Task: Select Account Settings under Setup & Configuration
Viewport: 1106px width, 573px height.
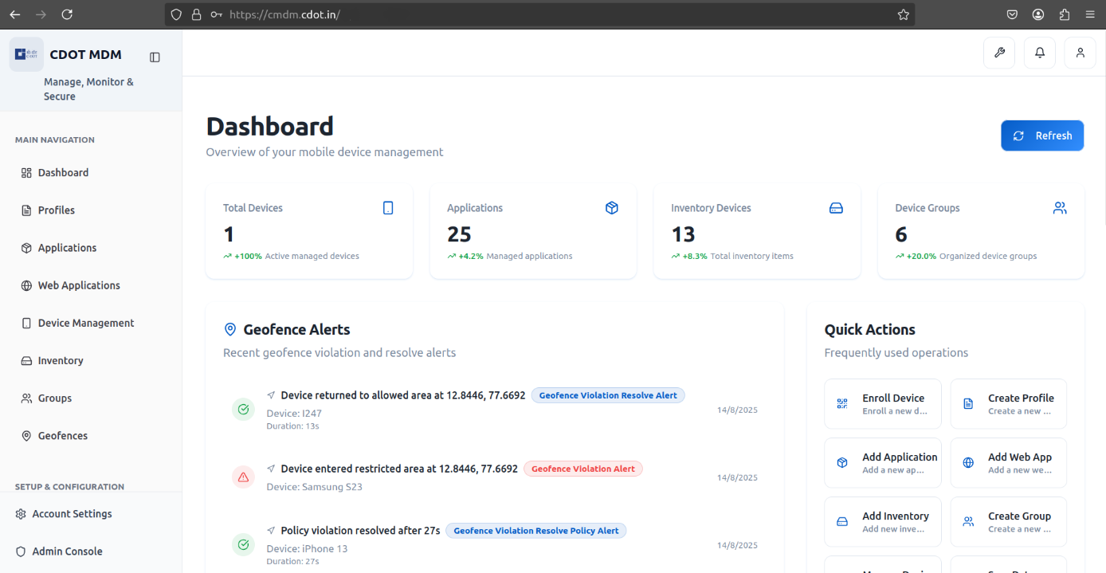Action: point(72,513)
